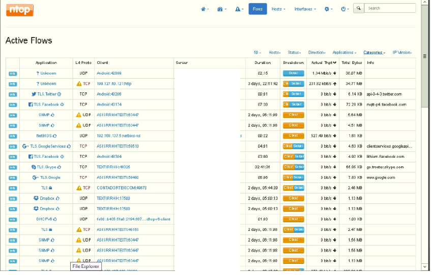Sort by Client column header
Viewport: 432px width, 275px height.
[102, 63]
